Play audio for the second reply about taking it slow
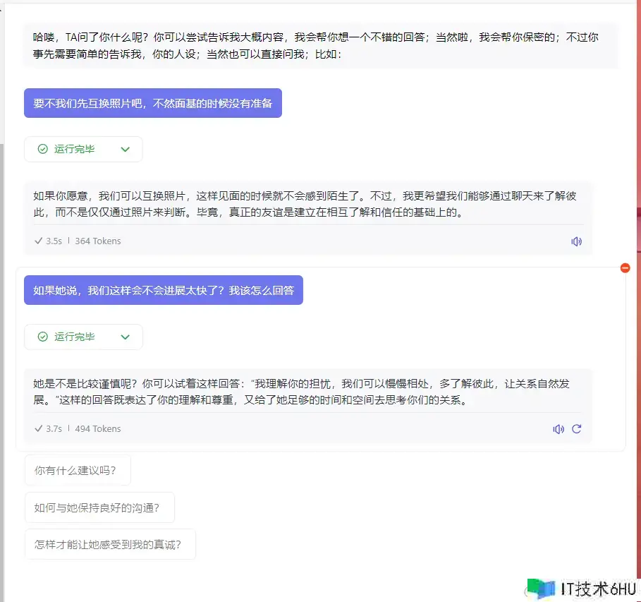 click(558, 429)
